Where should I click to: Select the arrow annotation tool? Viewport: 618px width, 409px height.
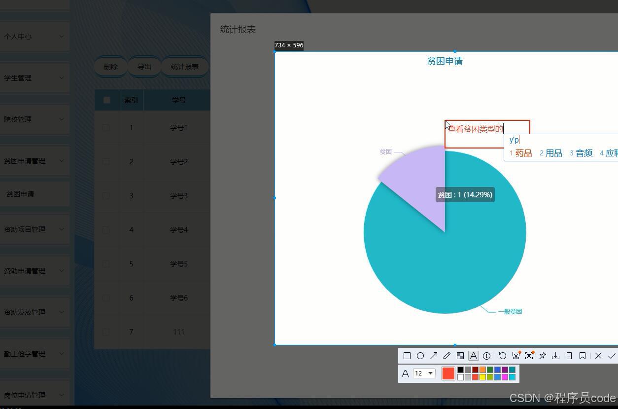click(434, 356)
